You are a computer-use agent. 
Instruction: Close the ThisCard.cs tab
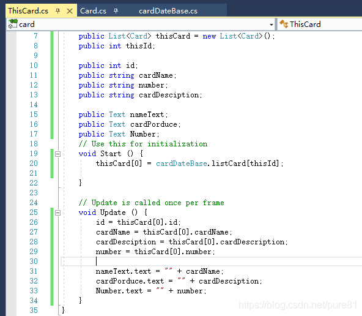click(x=70, y=11)
